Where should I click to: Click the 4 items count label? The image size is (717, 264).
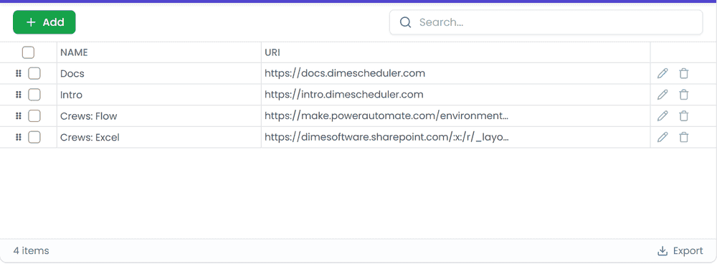click(x=31, y=251)
